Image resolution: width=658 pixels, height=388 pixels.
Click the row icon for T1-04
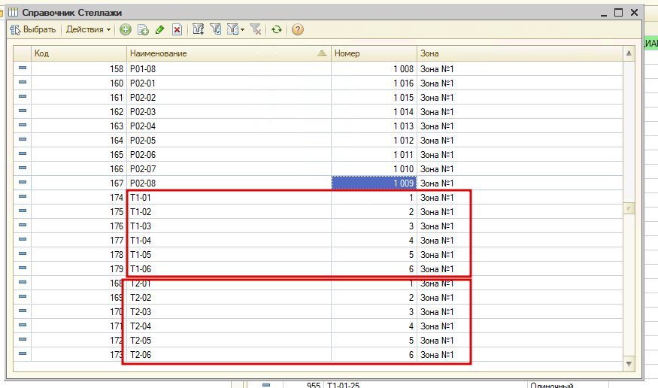pyautogui.click(x=23, y=239)
